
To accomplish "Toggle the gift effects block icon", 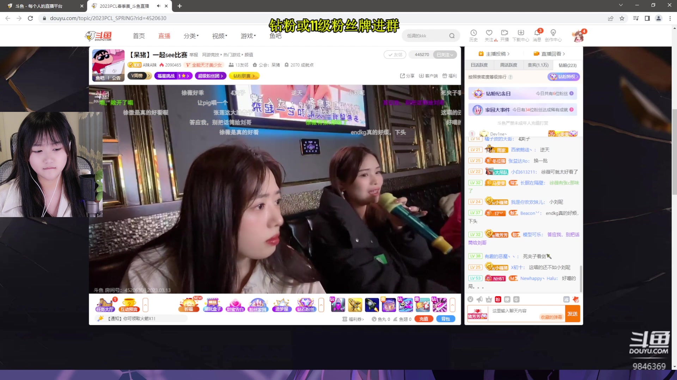I will (x=576, y=299).
